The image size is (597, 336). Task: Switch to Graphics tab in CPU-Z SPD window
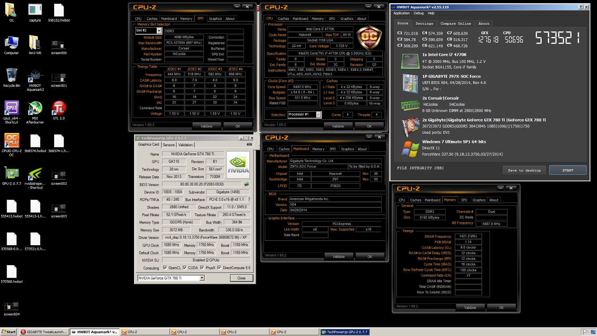pyautogui.click(x=215, y=18)
